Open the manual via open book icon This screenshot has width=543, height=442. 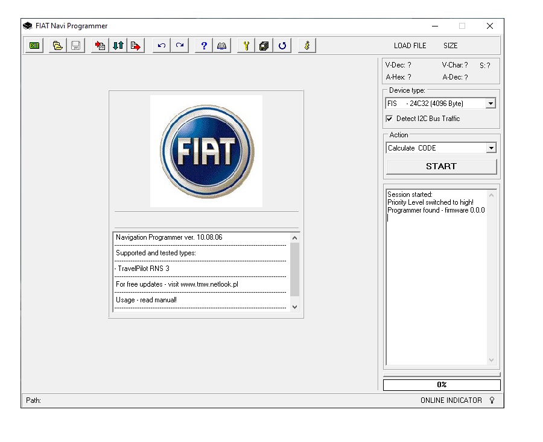tap(221, 46)
